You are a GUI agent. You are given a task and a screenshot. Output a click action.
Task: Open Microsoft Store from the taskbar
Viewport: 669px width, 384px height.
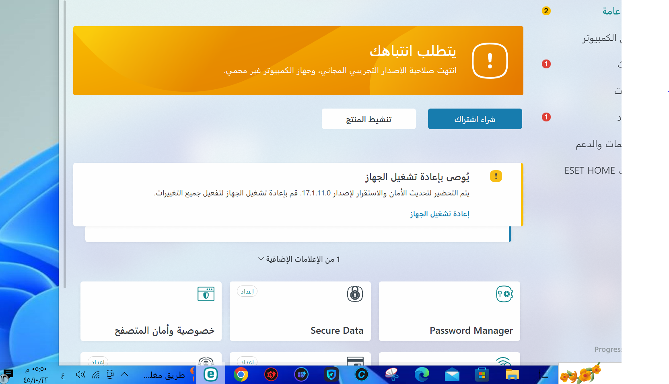pyautogui.click(x=482, y=375)
